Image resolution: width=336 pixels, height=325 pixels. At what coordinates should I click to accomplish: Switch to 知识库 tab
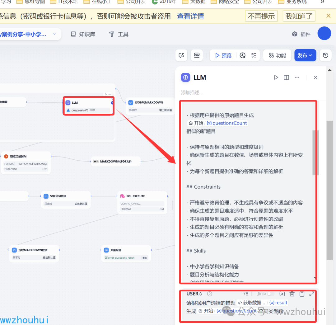coord(83,34)
